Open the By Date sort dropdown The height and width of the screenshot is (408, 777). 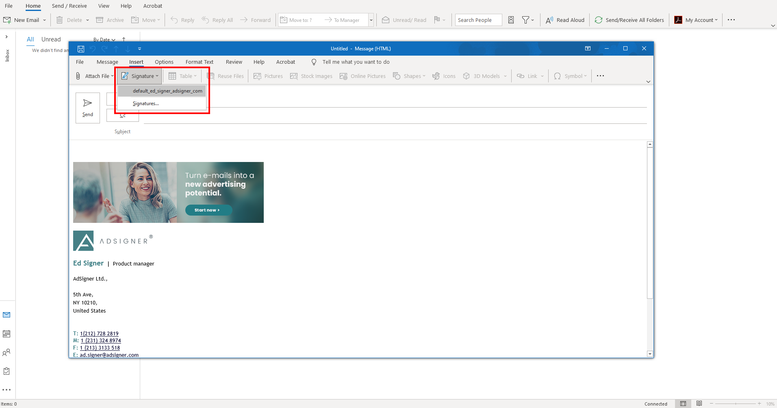(104, 40)
